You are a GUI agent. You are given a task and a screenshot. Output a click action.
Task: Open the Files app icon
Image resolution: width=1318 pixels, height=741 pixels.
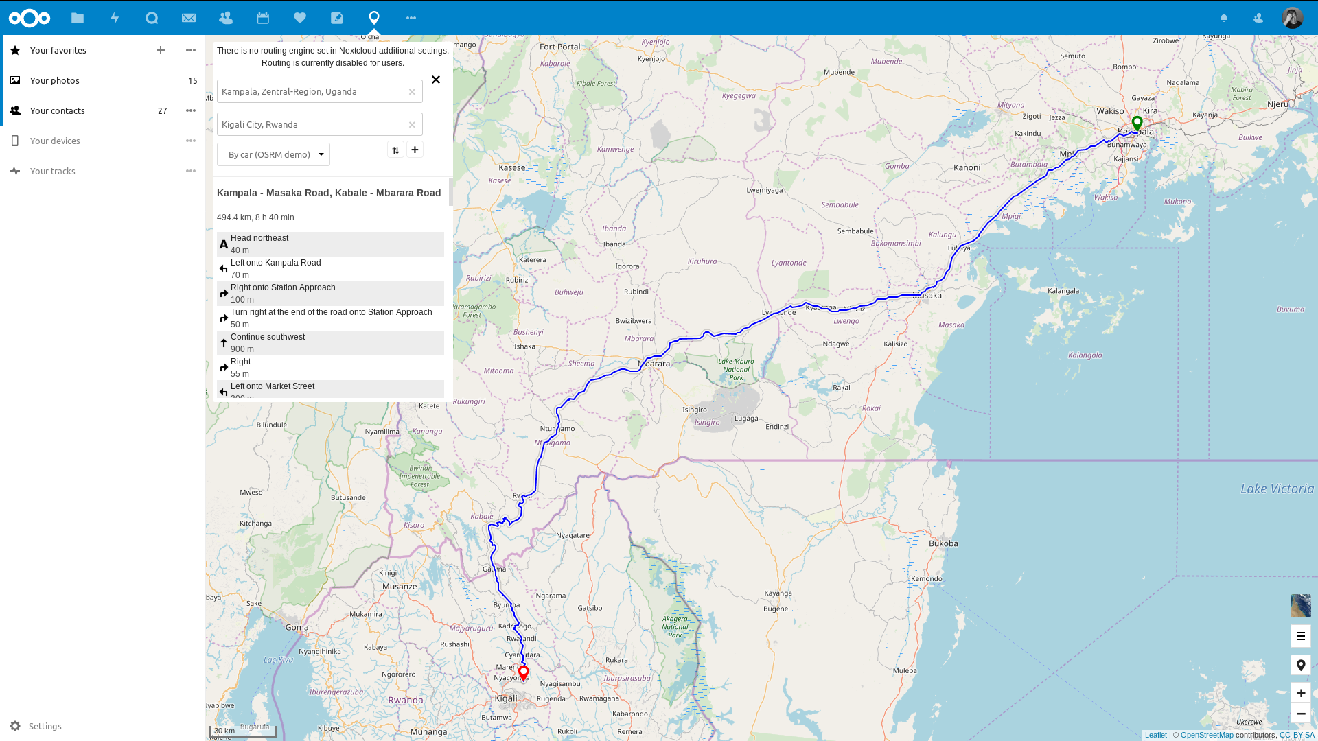coord(78,18)
